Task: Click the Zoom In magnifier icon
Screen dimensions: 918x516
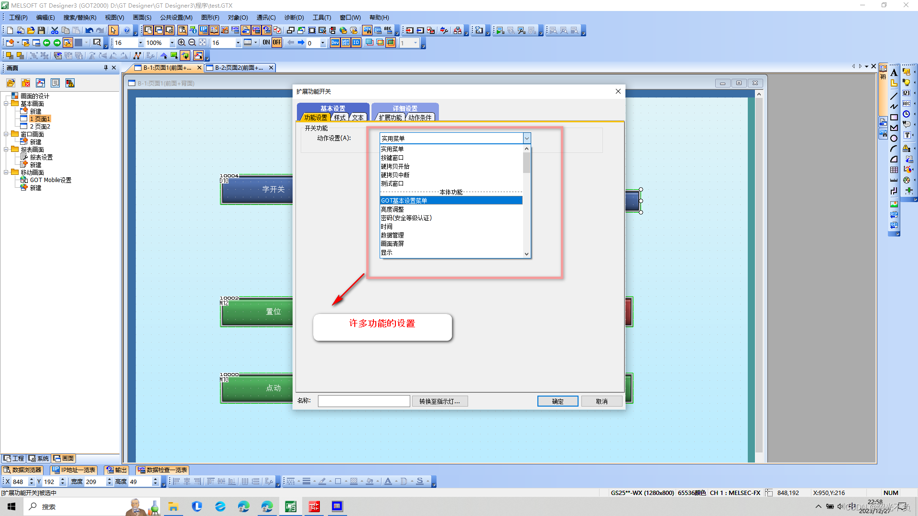Action: [182, 43]
